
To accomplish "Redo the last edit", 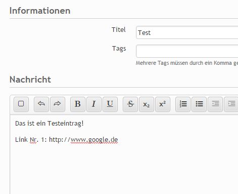I will pos(58,104).
